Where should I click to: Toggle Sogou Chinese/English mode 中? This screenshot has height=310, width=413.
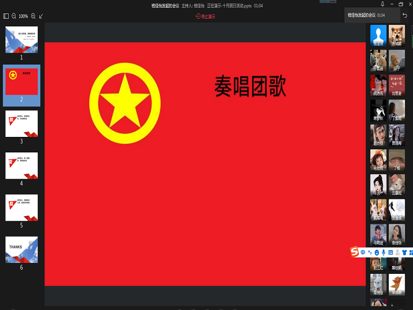pos(363,253)
